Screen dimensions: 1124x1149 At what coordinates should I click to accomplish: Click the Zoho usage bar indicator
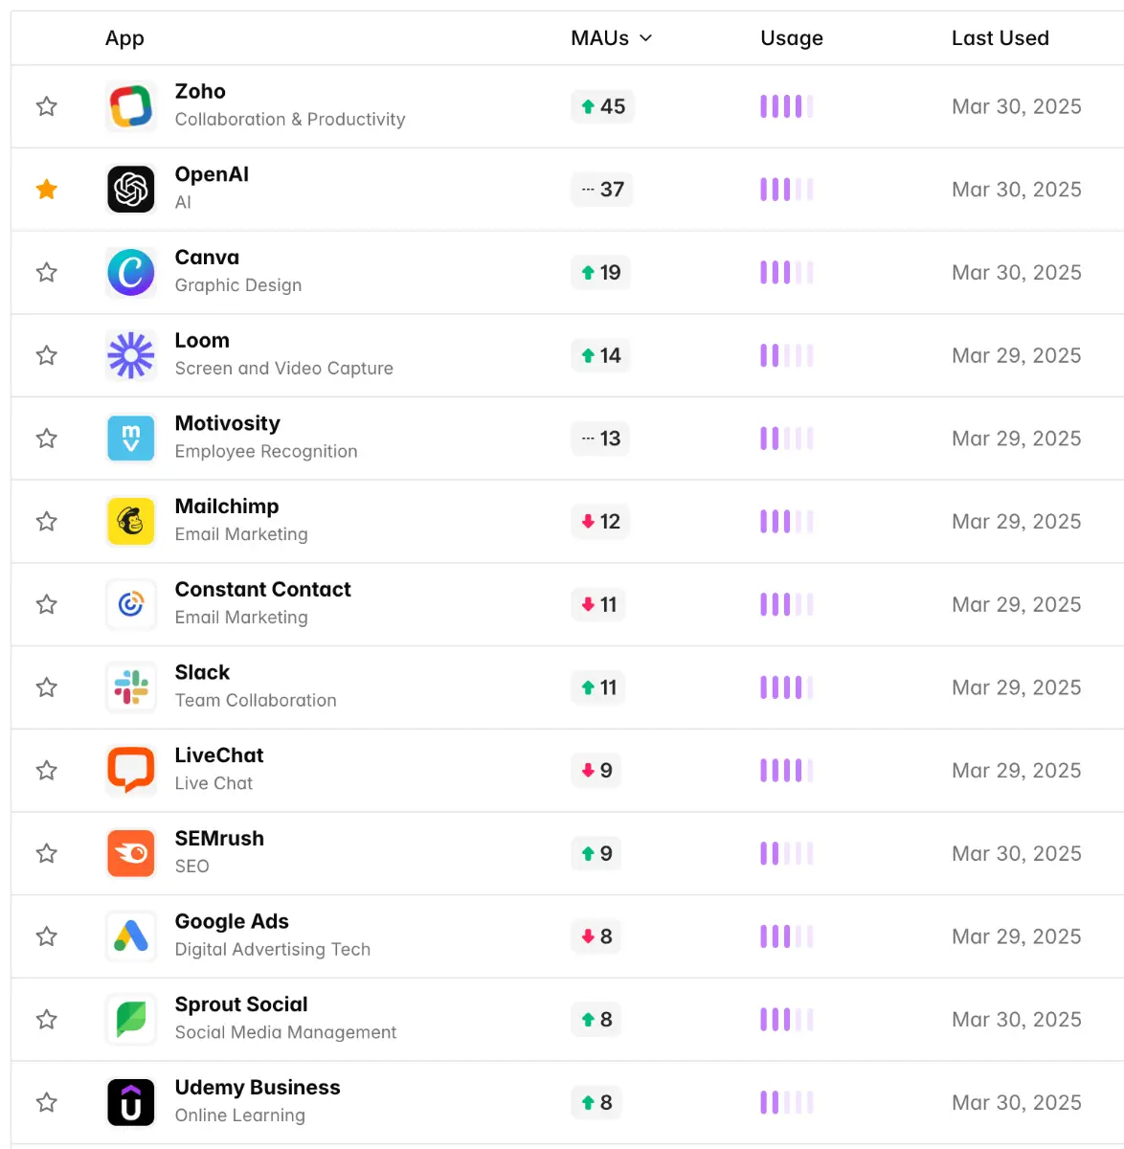(x=786, y=106)
